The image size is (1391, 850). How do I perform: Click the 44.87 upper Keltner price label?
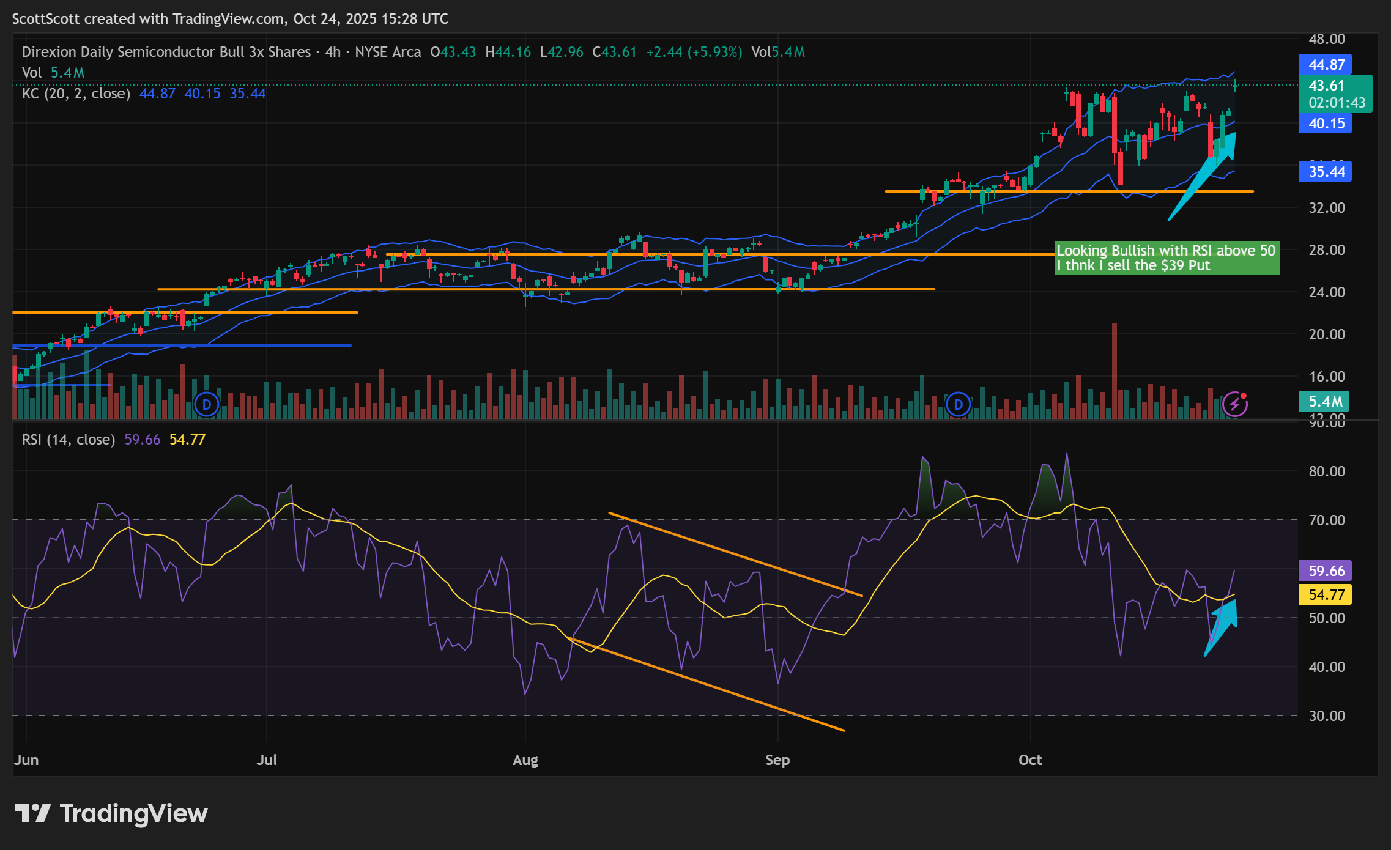click(x=1326, y=64)
